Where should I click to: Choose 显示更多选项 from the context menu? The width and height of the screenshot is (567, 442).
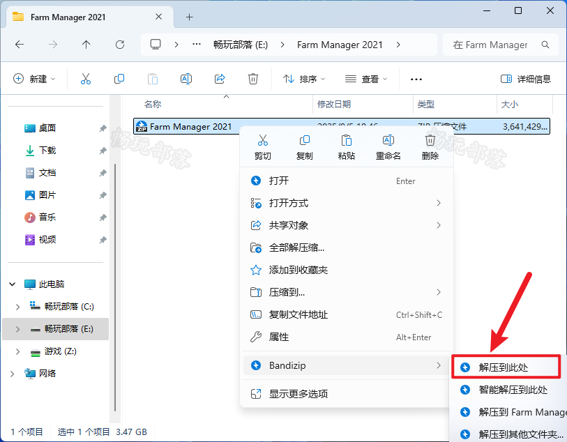point(347,394)
